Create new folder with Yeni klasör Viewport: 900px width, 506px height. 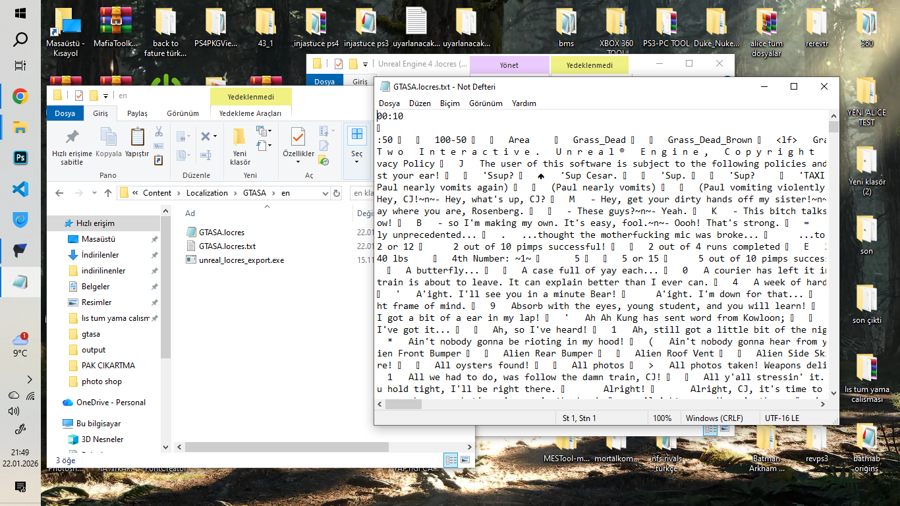click(240, 147)
